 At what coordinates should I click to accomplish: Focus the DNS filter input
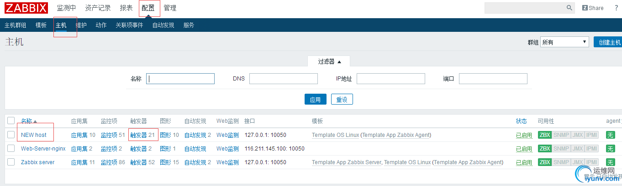284,79
